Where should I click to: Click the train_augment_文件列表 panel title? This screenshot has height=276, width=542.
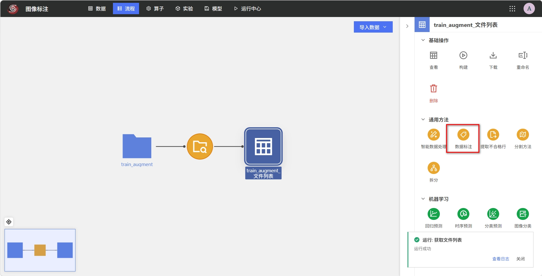(x=465, y=25)
